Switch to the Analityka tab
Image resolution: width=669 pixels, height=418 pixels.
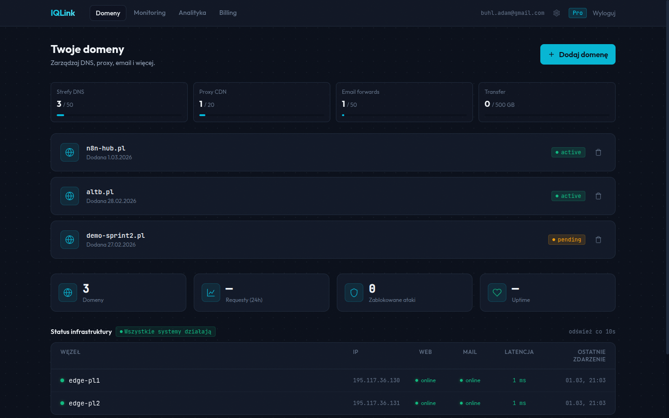tap(192, 13)
